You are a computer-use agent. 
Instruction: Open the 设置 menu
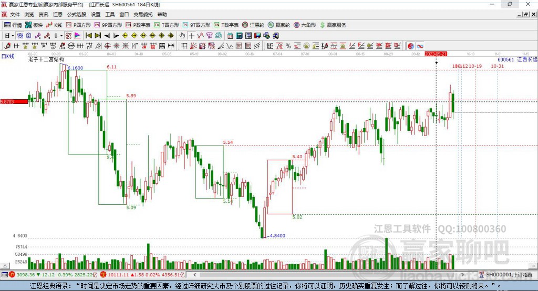pyautogui.click(x=96, y=14)
